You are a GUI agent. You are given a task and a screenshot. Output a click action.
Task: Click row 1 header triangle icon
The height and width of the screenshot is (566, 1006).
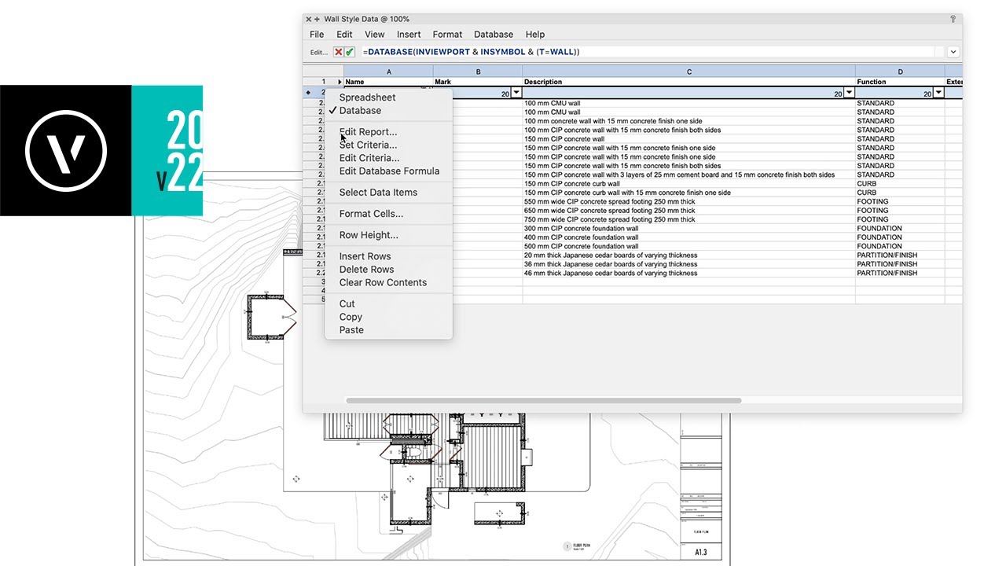click(340, 82)
